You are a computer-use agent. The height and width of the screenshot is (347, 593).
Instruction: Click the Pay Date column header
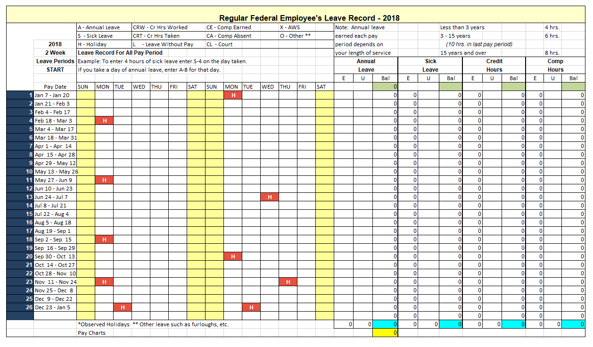pyautogui.click(x=55, y=87)
